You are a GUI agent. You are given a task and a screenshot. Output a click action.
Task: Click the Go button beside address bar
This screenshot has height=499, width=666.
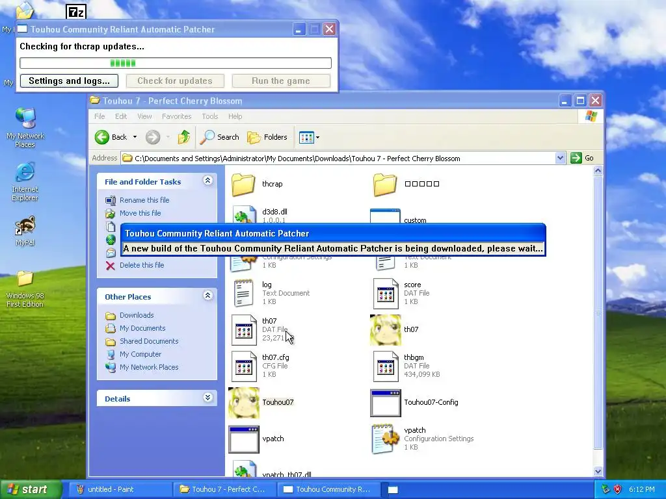click(582, 159)
